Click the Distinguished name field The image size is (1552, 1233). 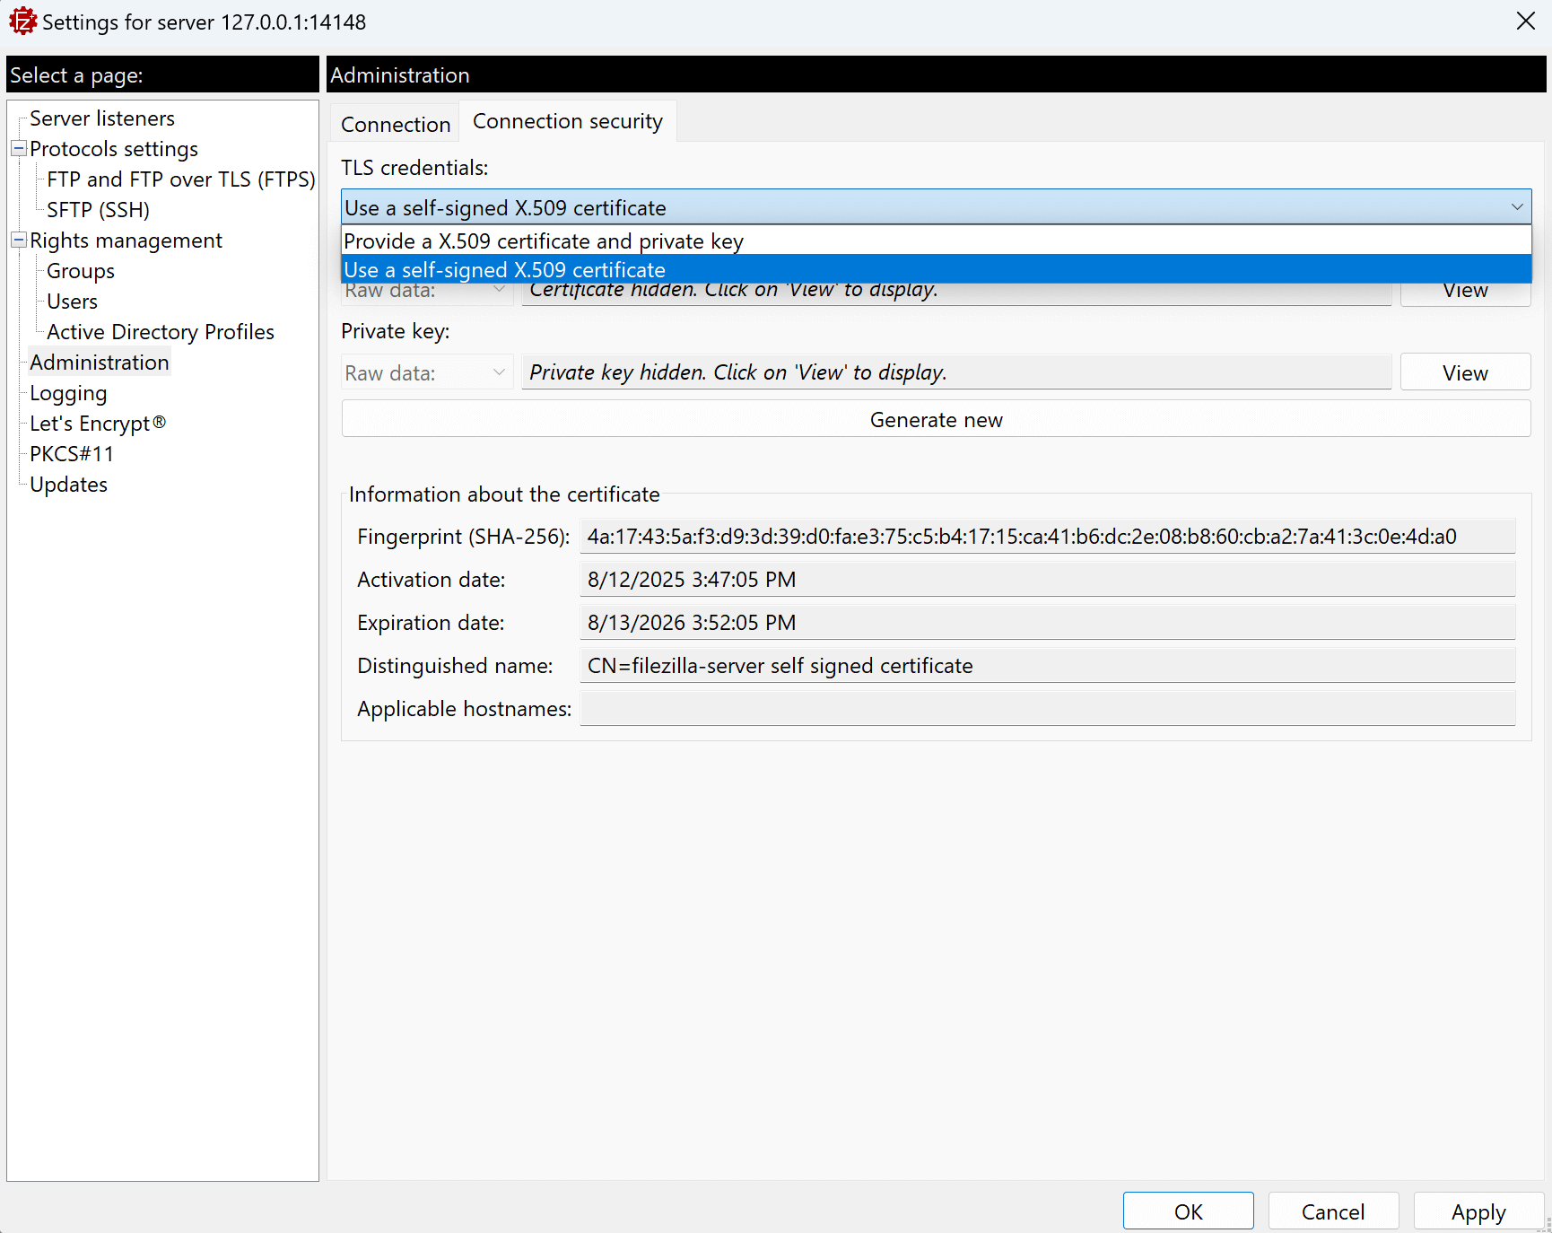pyautogui.click(x=1048, y=666)
